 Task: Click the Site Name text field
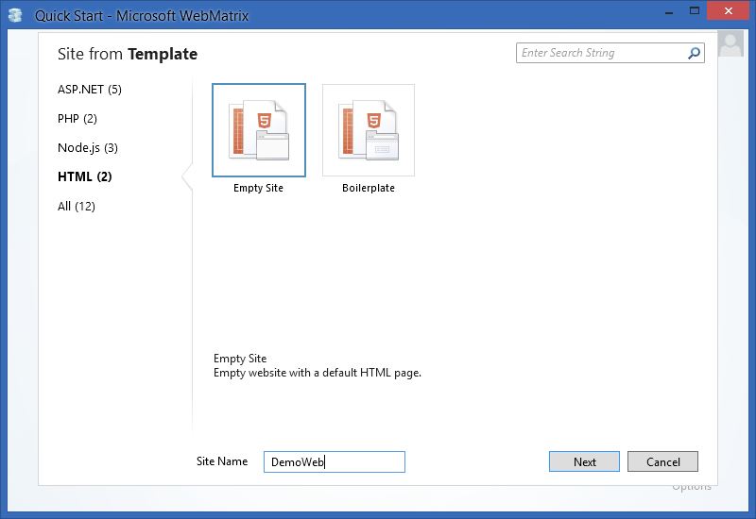point(335,461)
